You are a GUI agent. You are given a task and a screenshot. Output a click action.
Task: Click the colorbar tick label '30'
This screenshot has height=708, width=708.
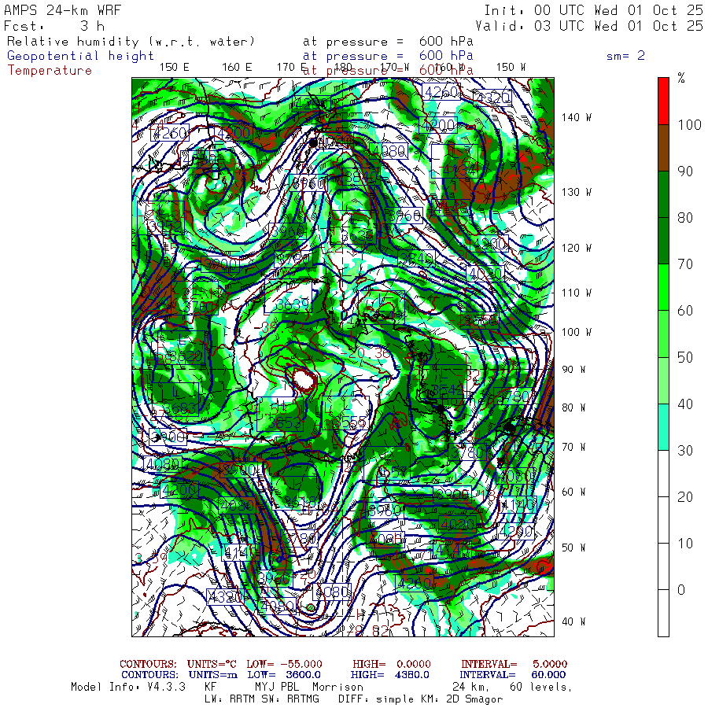click(685, 450)
